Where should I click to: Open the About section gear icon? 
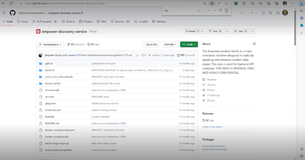click(254, 44)
